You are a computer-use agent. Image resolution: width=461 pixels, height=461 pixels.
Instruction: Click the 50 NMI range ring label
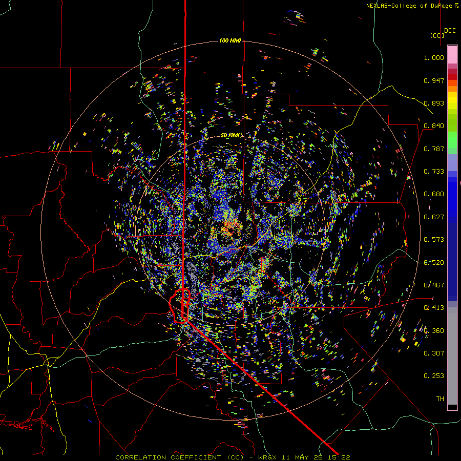coord(230,135)
